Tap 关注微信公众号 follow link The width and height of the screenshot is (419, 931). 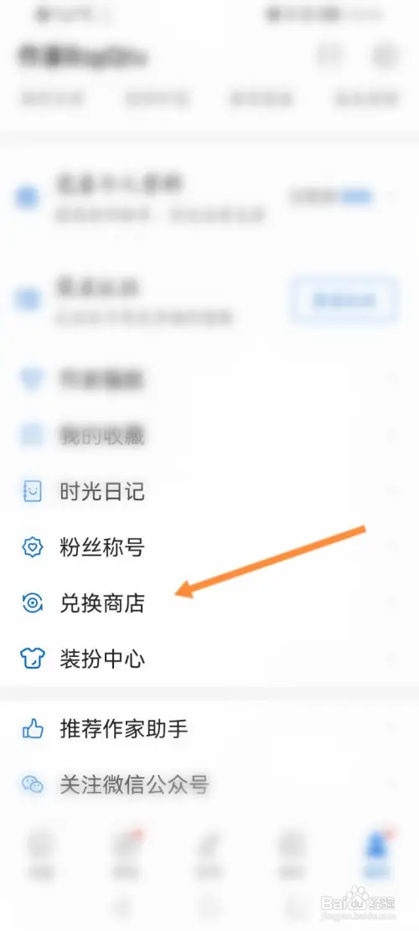point(209,784)
